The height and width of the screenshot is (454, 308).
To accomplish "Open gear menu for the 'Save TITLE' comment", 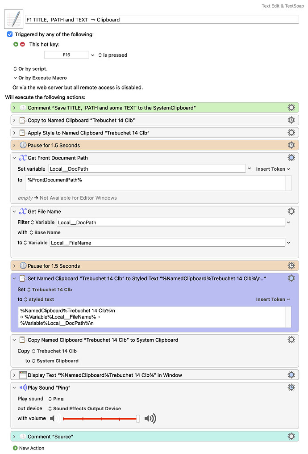I will click(x=291, y=107).
